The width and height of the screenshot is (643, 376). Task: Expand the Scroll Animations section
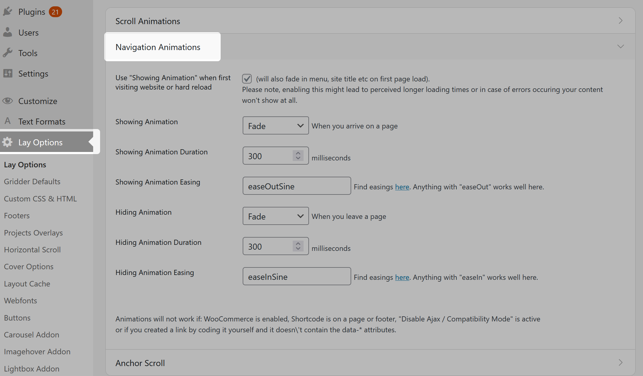click(x=620, y=21)
